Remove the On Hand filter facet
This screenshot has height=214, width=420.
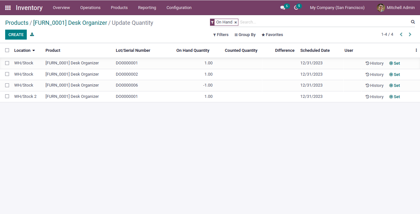[x=235, y=22]
